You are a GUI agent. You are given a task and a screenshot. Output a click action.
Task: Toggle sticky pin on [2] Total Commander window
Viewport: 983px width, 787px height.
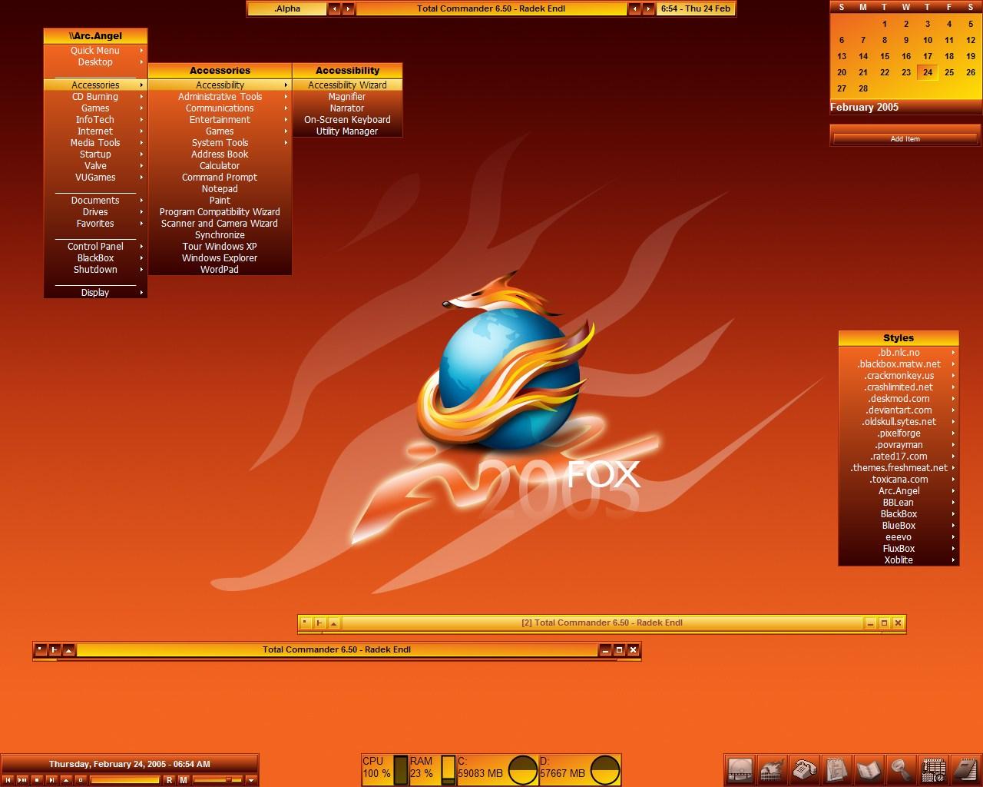[x=305, y=623]
